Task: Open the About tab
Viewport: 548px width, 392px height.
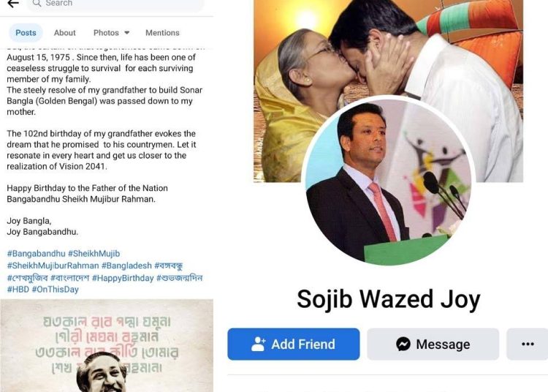Action: pyautogui.click(x=64, y=33)
